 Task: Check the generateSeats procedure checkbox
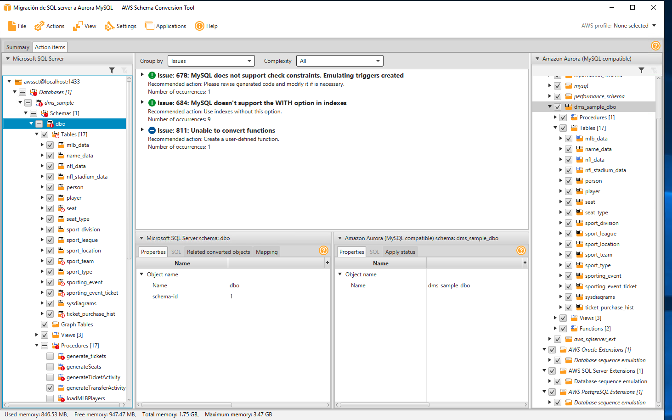(50, 367)
